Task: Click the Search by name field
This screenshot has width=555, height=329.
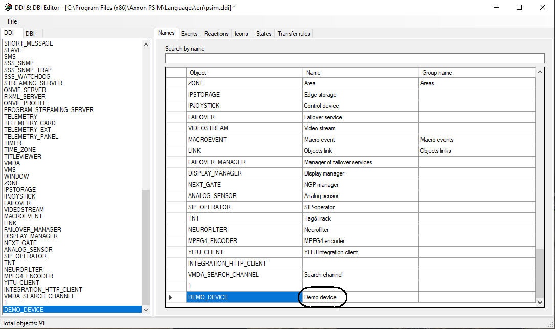Action: [354, 58]
